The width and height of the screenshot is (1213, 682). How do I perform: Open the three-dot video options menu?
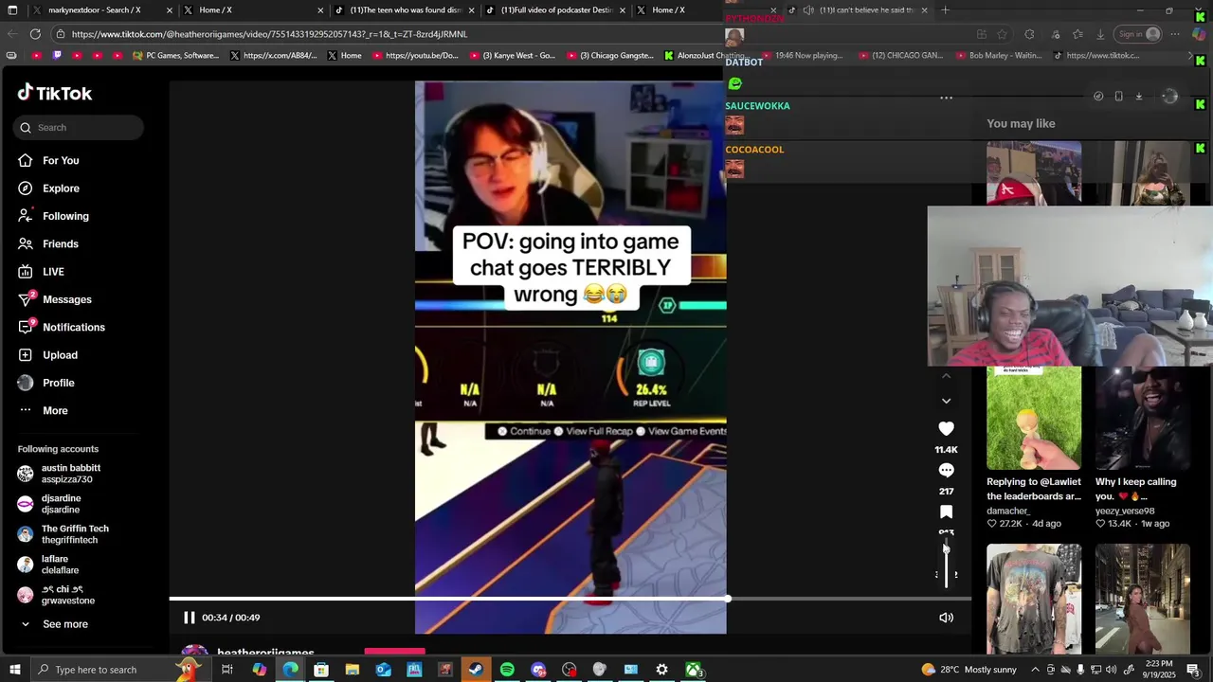(x=946, y=98)
